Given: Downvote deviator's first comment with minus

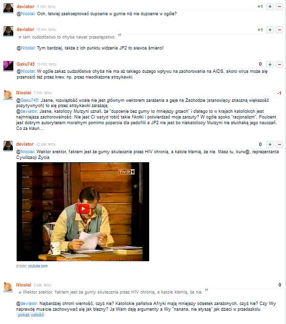Looking at the screenshot, I should coord(279,7).
